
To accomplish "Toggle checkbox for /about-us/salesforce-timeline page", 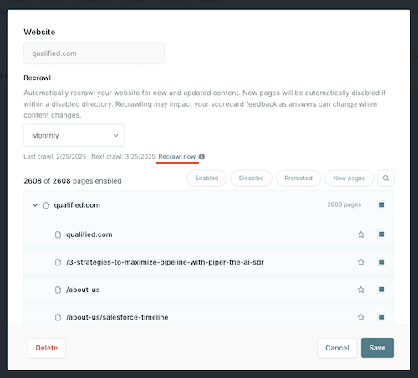I will click(381, 317).
